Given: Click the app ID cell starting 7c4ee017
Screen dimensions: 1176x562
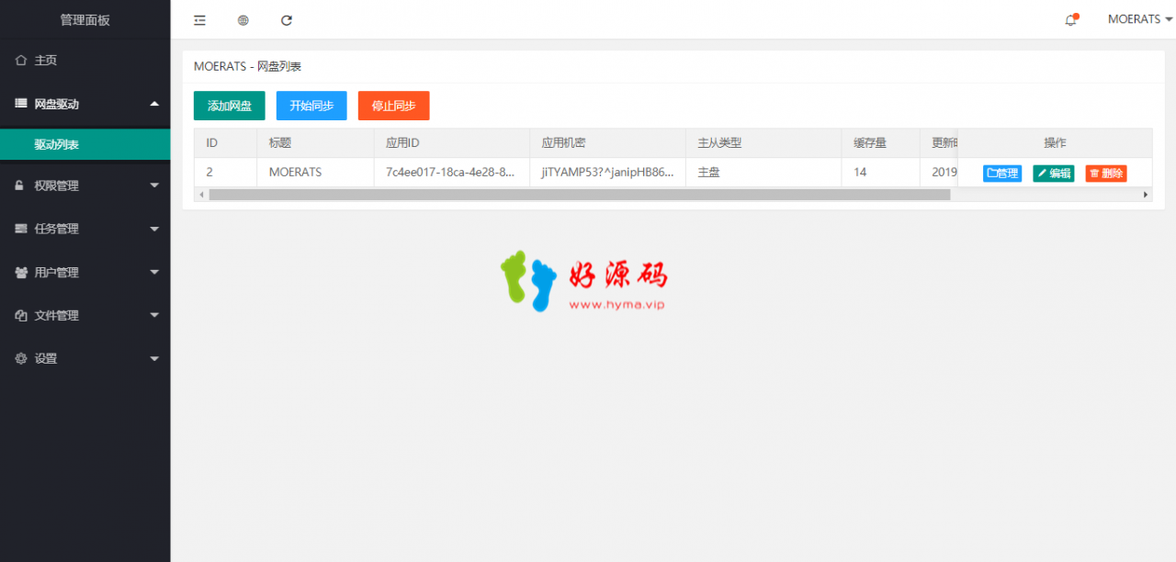Looking at the screenshot, I should [452, 173].
